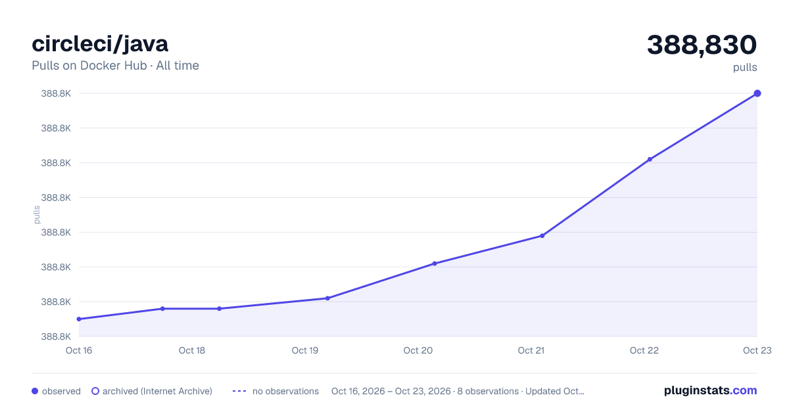This screenshot has width=789, height=414.
Task: Click the Oct 16 x-axis label
Action: pos(79,350)
